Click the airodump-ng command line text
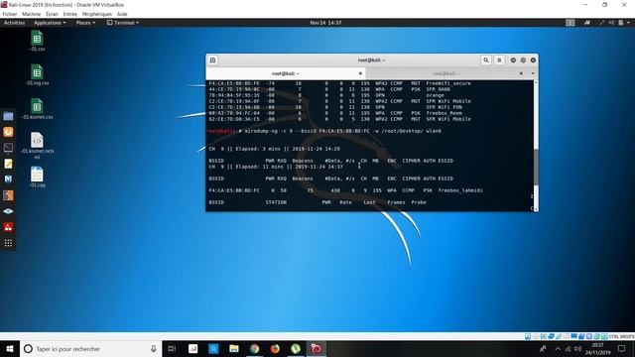This screenshot has height=357, width=635. pyautogui.click(x=342, y=131)
